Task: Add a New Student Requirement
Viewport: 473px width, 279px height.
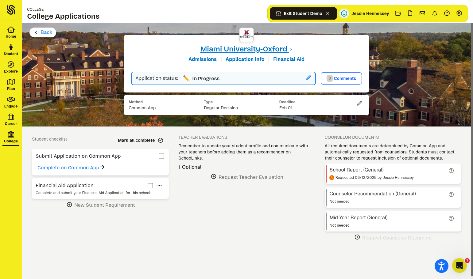Action: coord(101,205)
